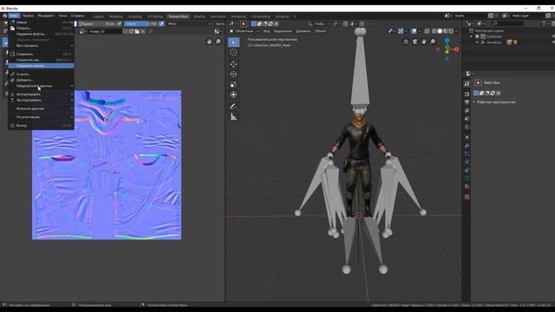Open the Modifiers wrench properties tab
This screenshot has height=312, width=555.
point(467,146)
